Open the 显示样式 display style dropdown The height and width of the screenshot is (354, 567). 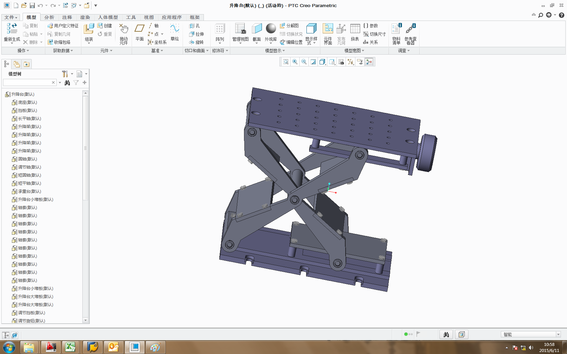click(311, 34)
